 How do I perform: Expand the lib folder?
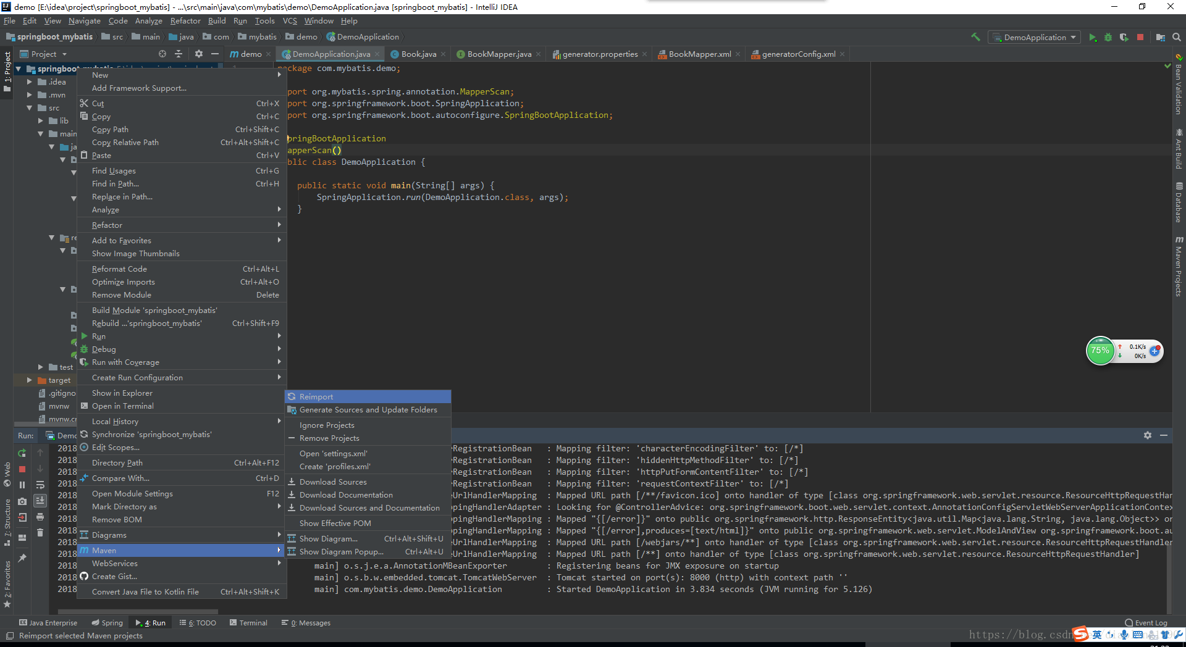(41, 120)
